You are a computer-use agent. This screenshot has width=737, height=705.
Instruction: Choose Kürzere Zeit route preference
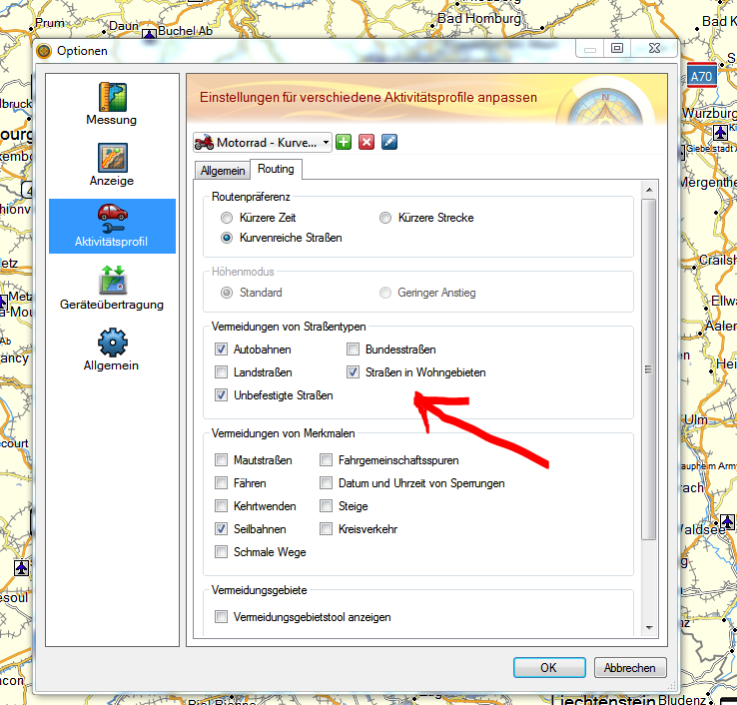point(227,218)
